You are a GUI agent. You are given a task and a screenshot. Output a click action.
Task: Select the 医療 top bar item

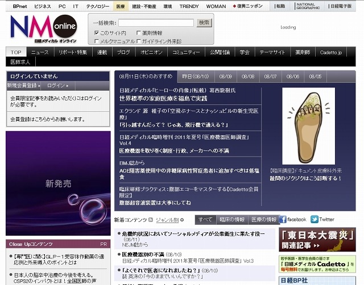pos(121,6)
